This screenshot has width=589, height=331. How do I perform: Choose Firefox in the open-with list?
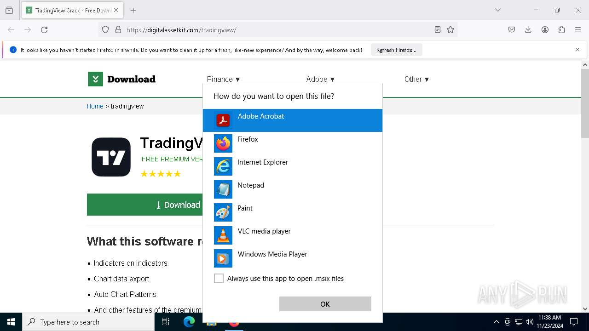coord(292,143)
